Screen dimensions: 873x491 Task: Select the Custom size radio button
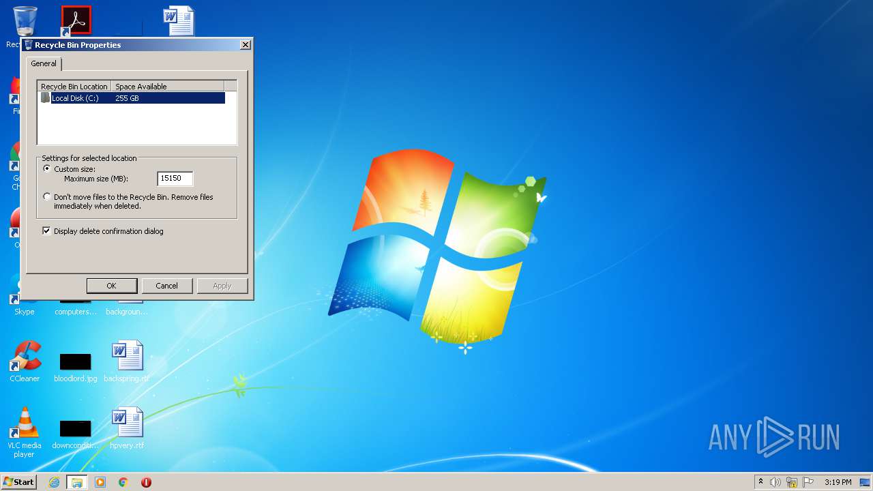pos(47,168)
